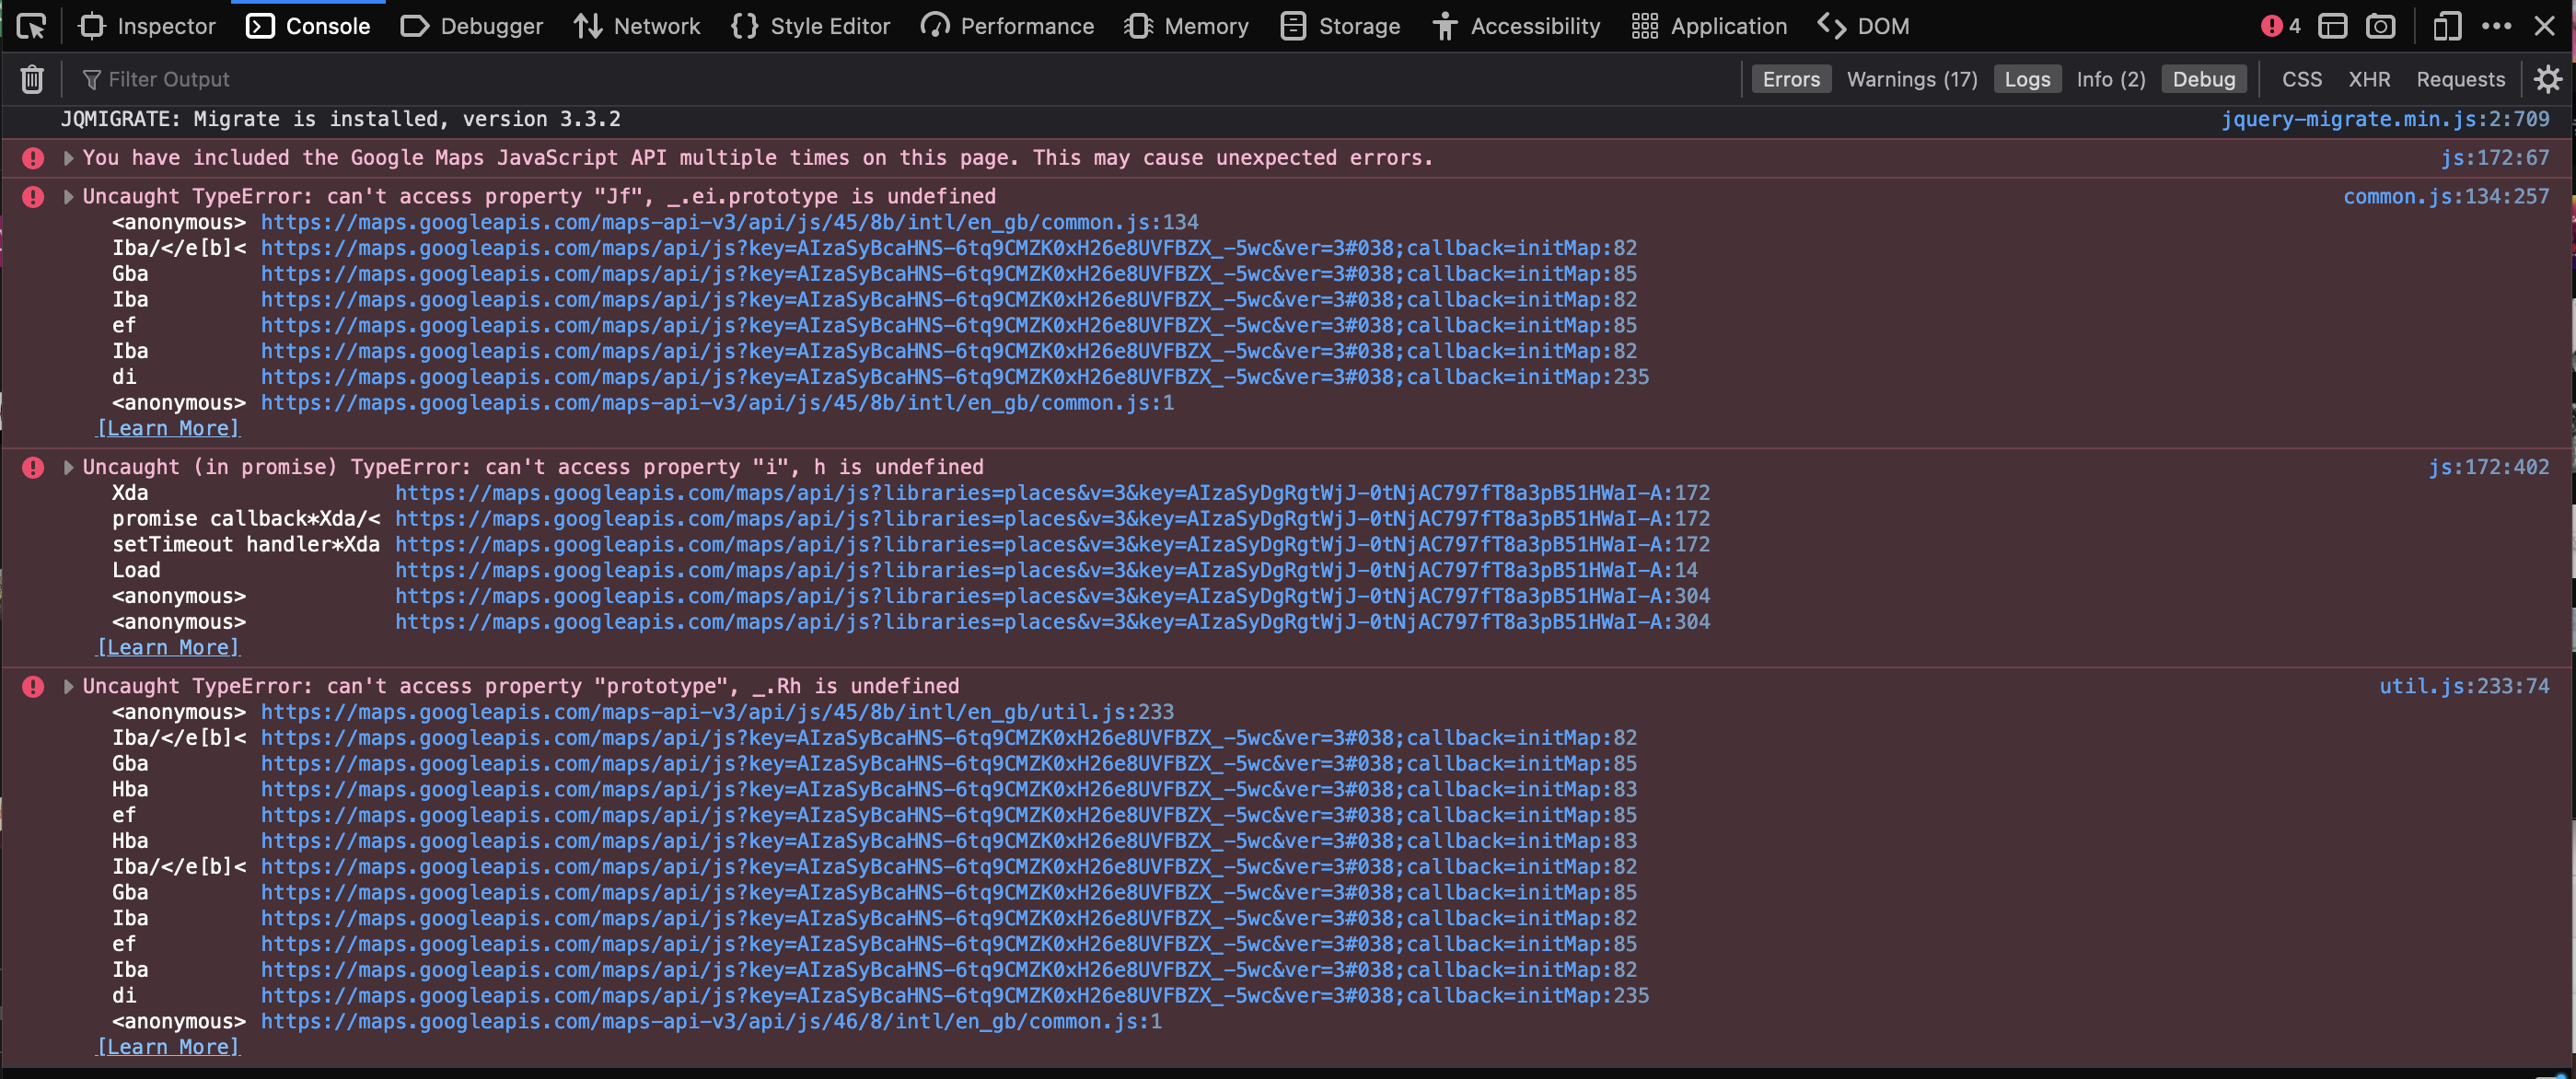Select the "promise callback*Xda/<" frame name
Screen dimensions: 2576x1079
click(x=246, y=518)
